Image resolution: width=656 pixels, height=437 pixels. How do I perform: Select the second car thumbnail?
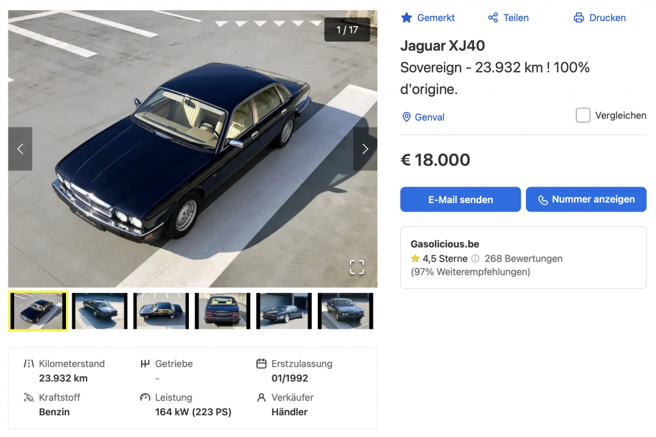[x=99, y=311]
